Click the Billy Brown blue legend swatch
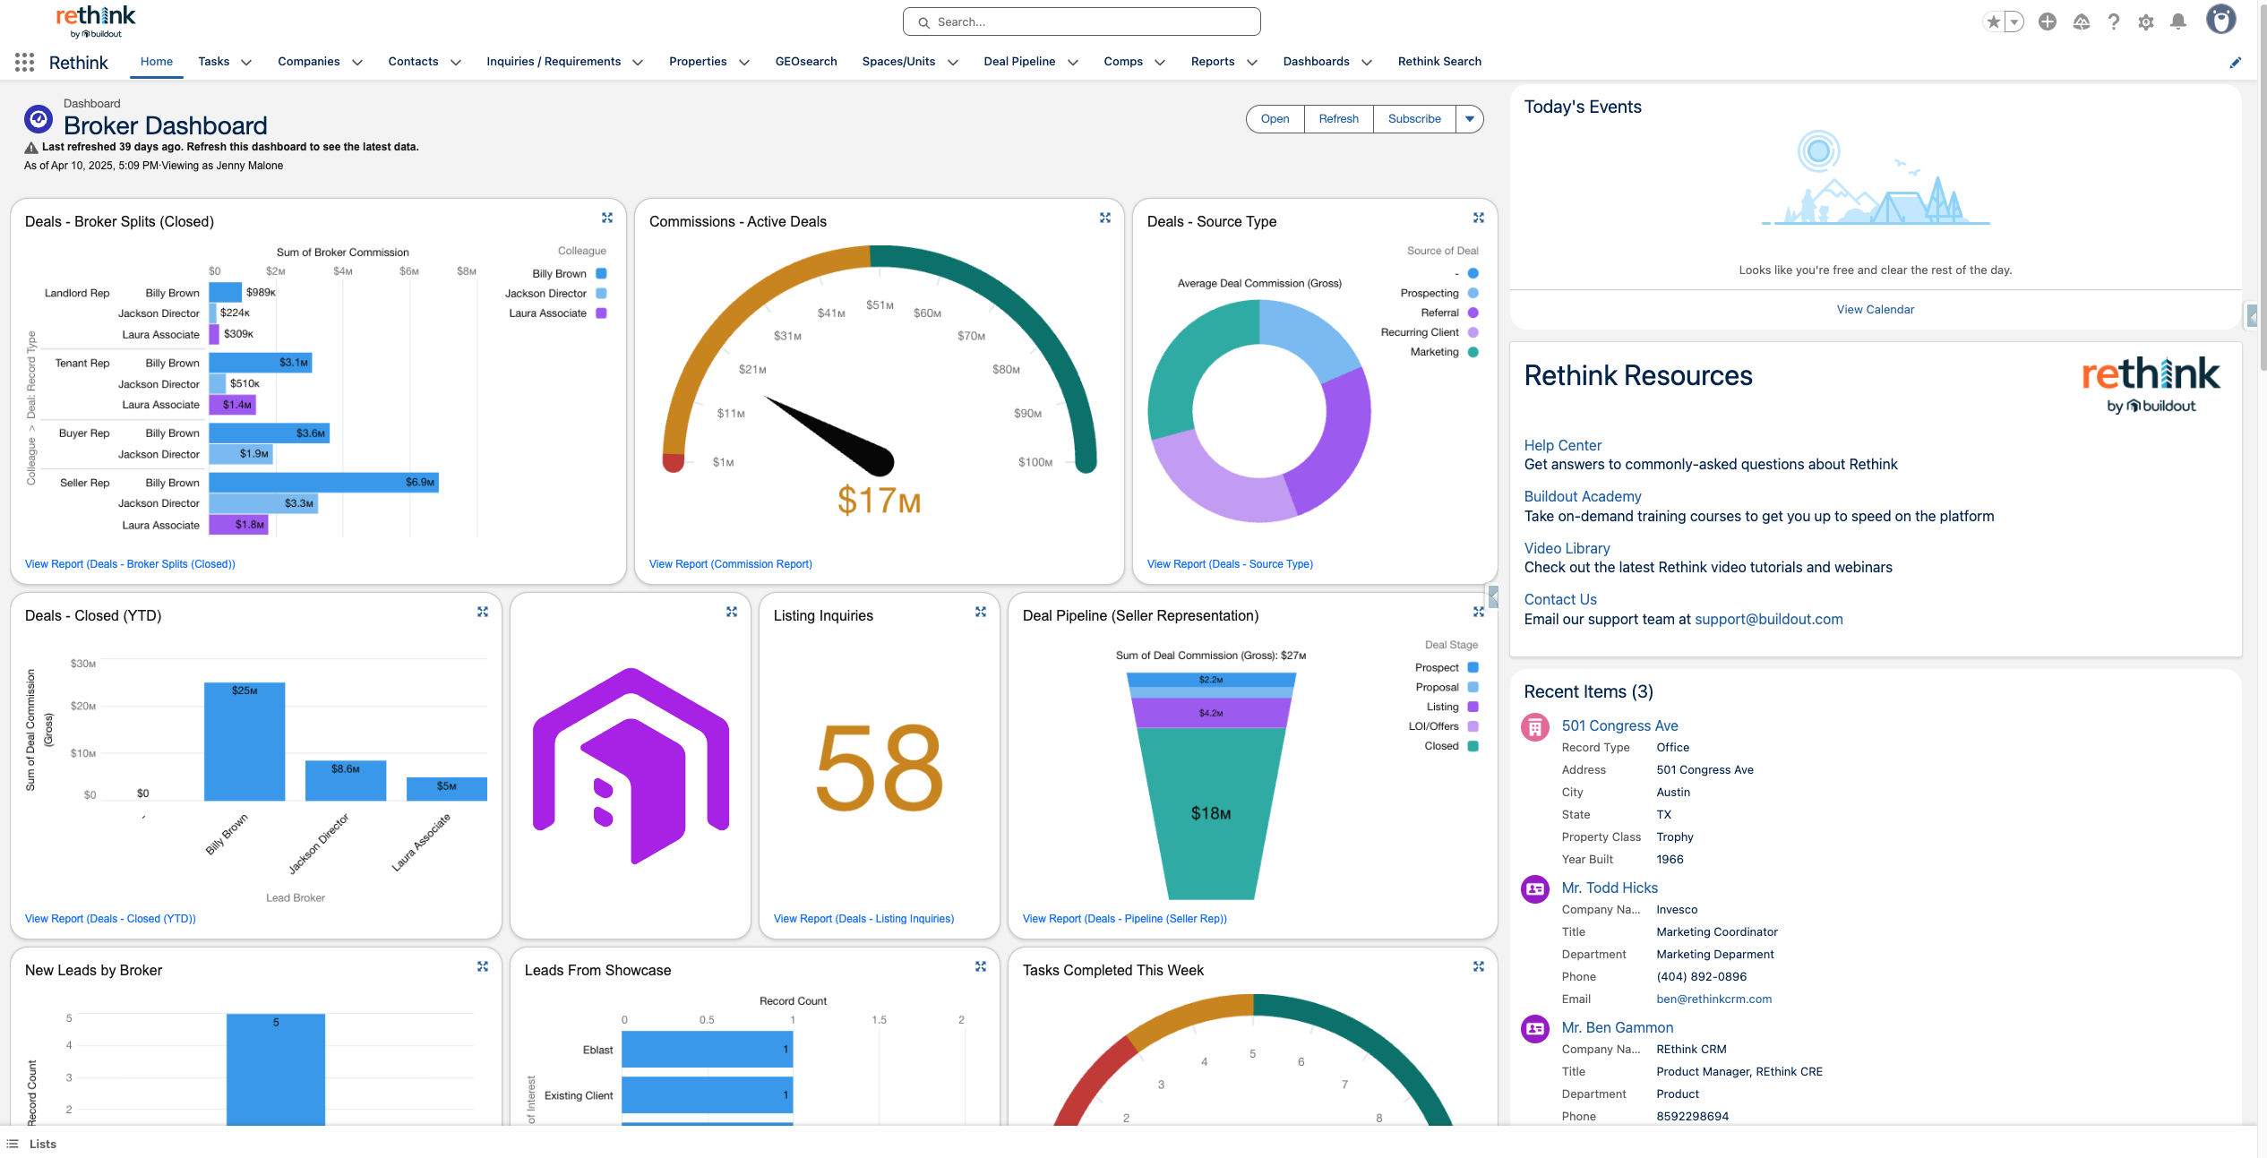 [602, 274]
